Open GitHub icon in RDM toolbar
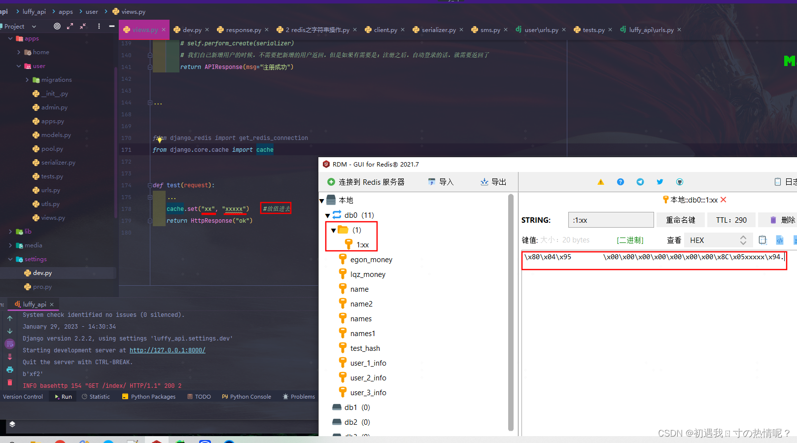 pos(680,182)
